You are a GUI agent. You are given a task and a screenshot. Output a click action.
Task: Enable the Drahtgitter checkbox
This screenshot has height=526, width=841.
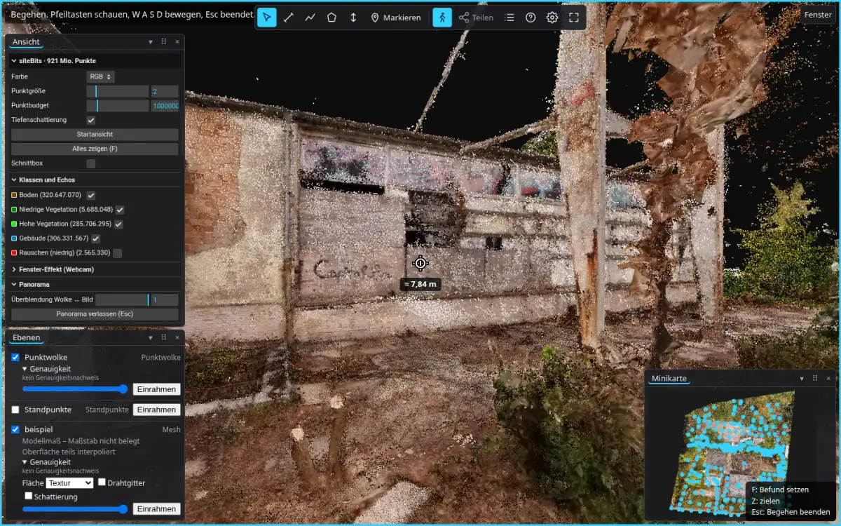102,483
